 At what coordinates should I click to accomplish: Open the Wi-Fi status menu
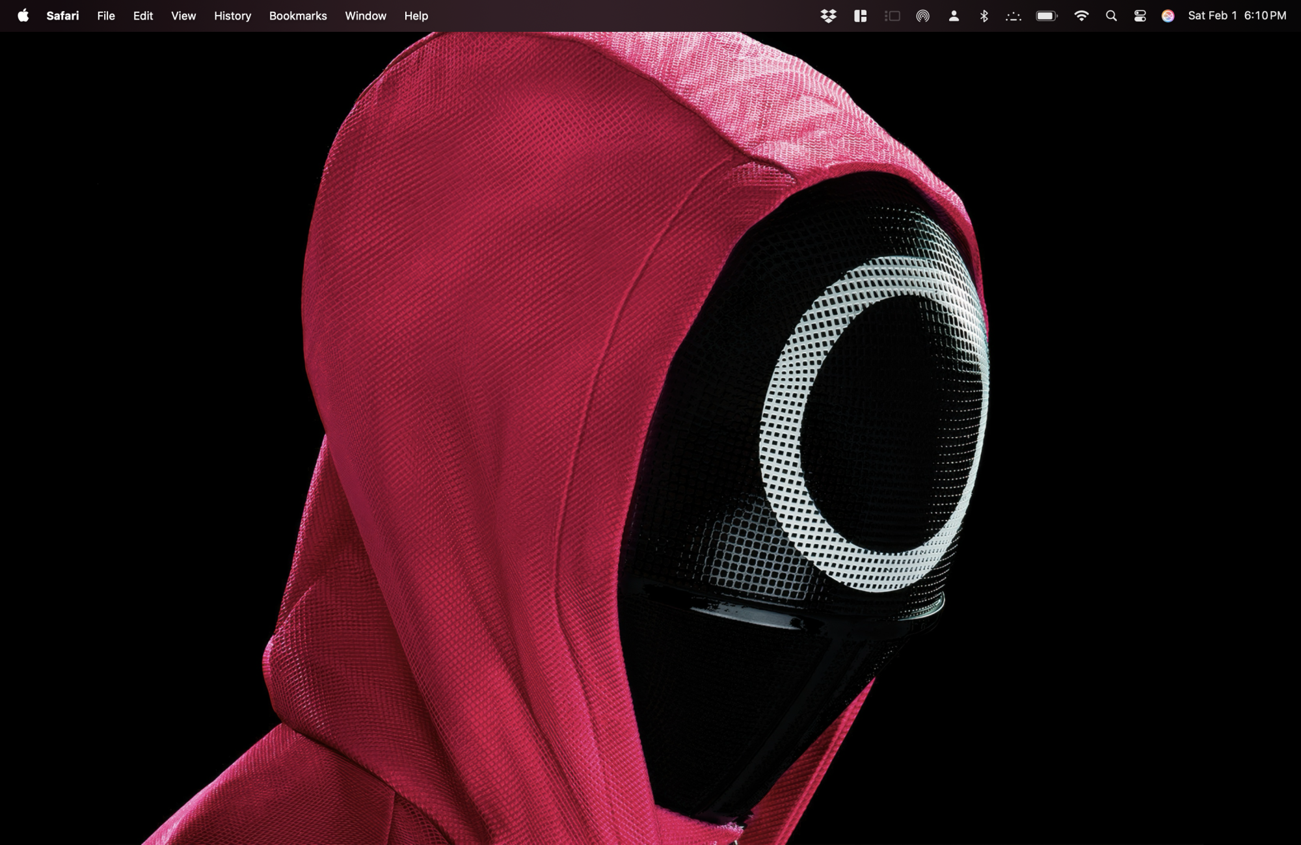[1082, 15]
